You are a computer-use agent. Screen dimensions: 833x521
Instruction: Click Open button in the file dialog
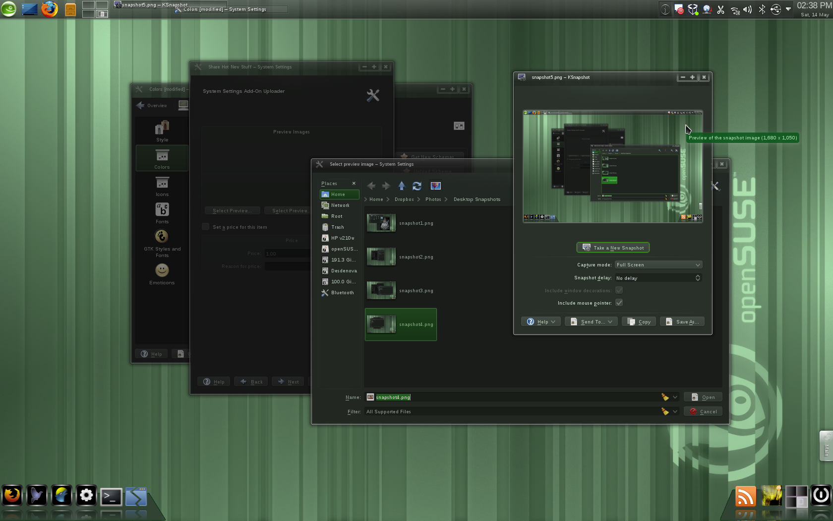click(x=703, y=397)
